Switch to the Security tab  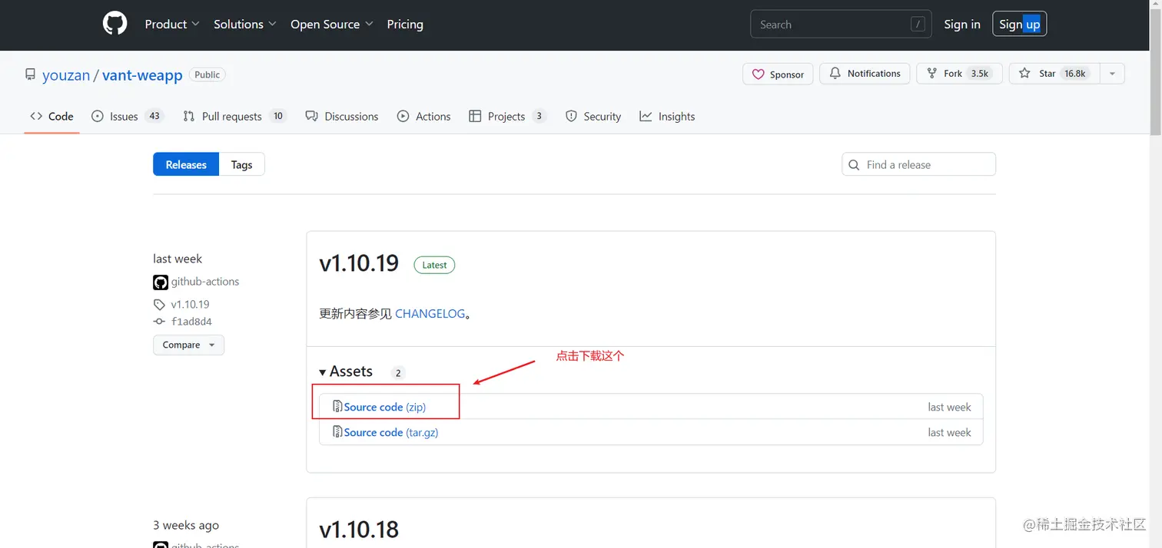tap(593, 116)
